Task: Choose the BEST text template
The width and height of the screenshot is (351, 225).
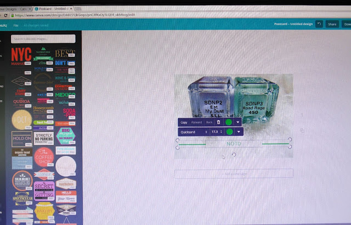Action: tap(65, 54)
